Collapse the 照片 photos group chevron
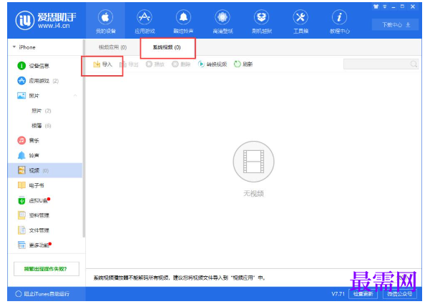 75,95
